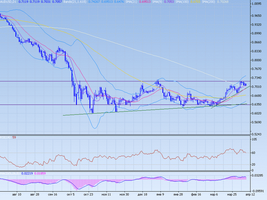The image size is (267, 200).
Task: Click the 0.8000 price axis label
Action: click(257, 60)
